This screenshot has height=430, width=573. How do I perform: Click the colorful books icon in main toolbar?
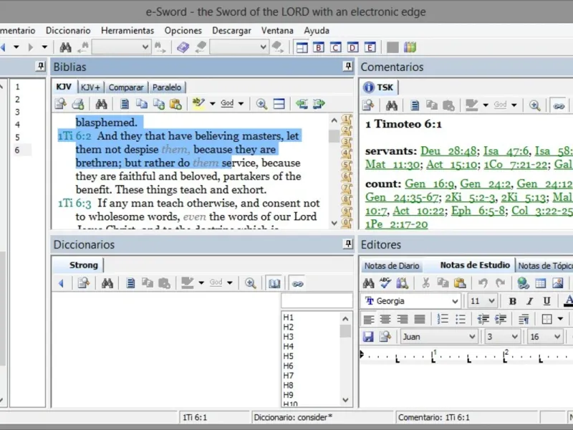pos(410,47)
